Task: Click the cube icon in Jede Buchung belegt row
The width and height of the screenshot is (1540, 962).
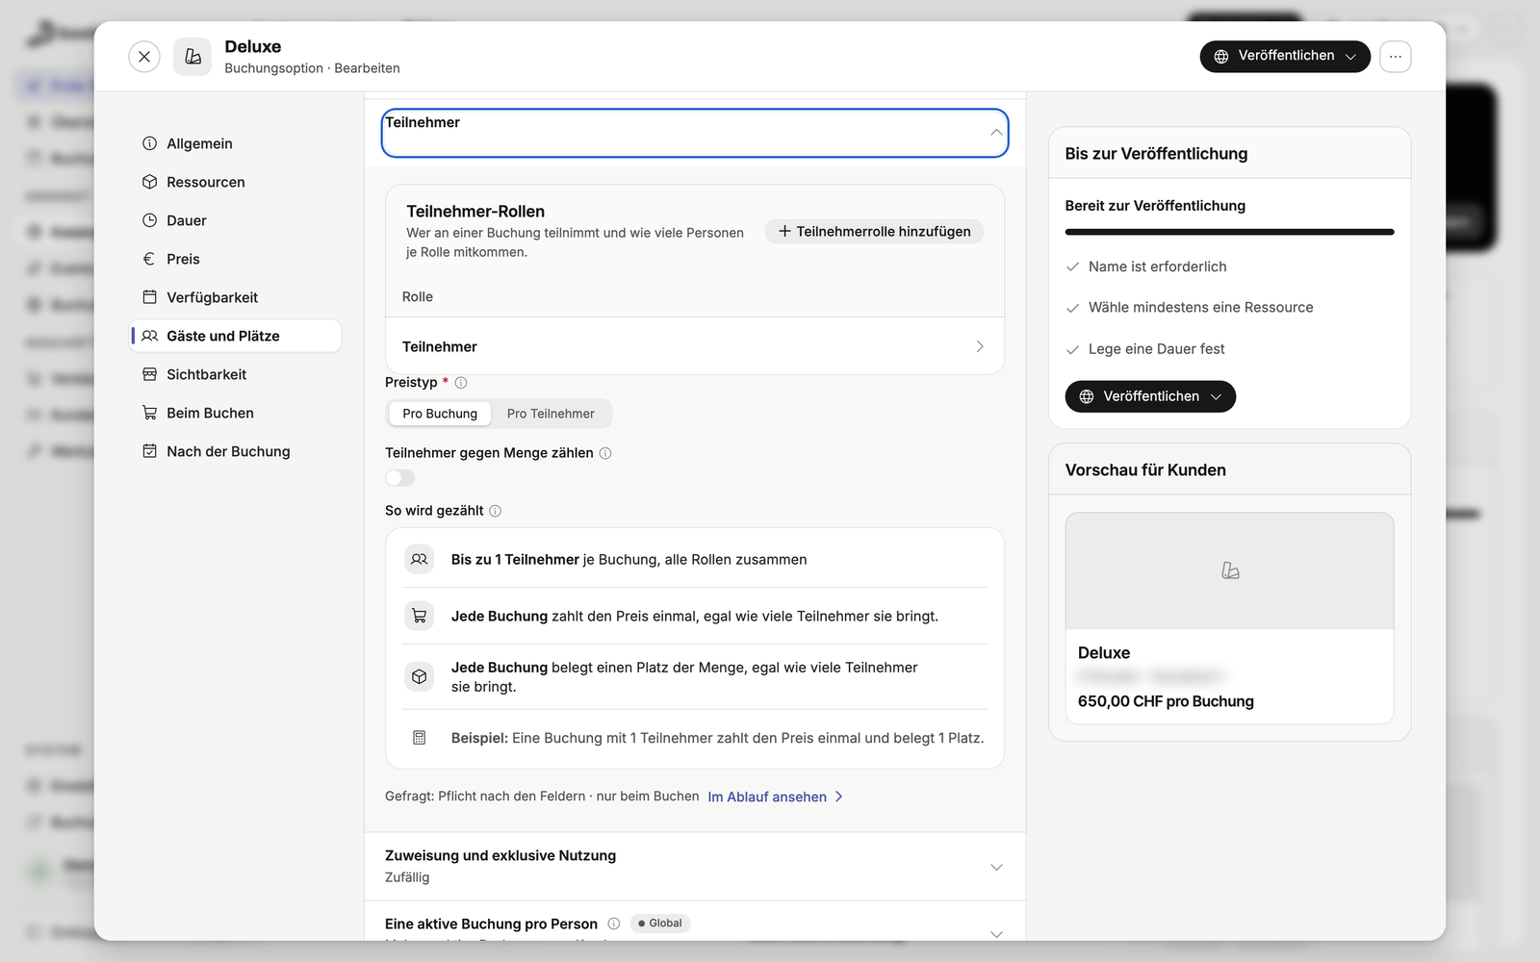Action: tap(420, 676)
